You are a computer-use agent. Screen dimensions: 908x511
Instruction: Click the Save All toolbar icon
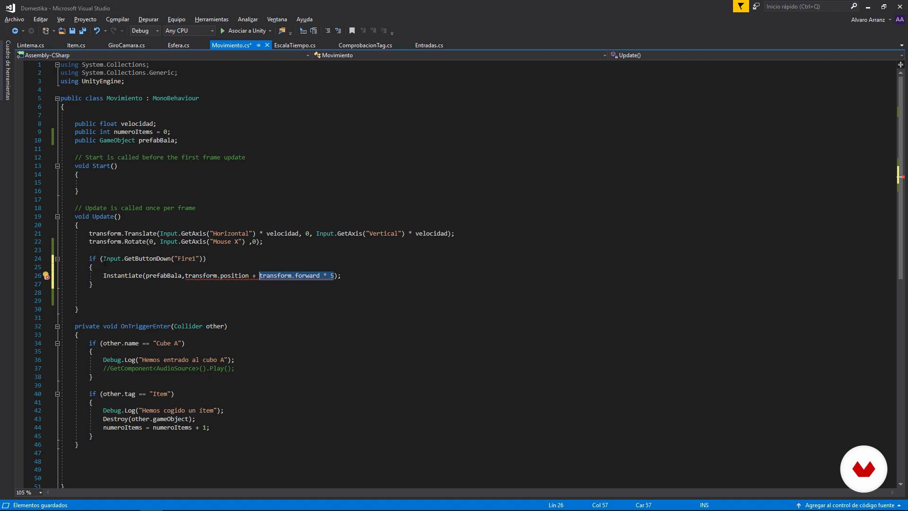point(83,31)
